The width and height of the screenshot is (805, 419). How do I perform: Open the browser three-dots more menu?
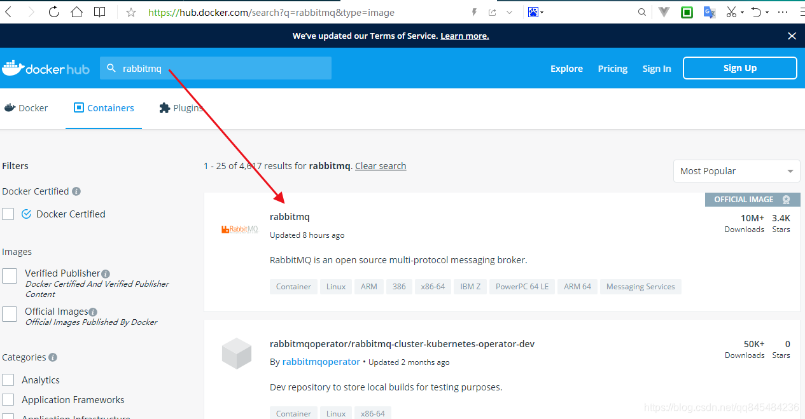tap(783, 12)
